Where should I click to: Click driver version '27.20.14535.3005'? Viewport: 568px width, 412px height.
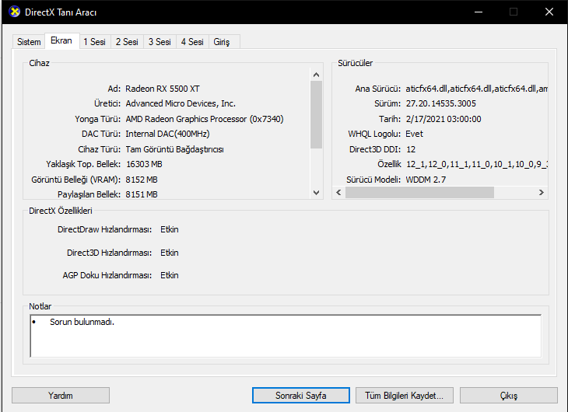point(441,103)
